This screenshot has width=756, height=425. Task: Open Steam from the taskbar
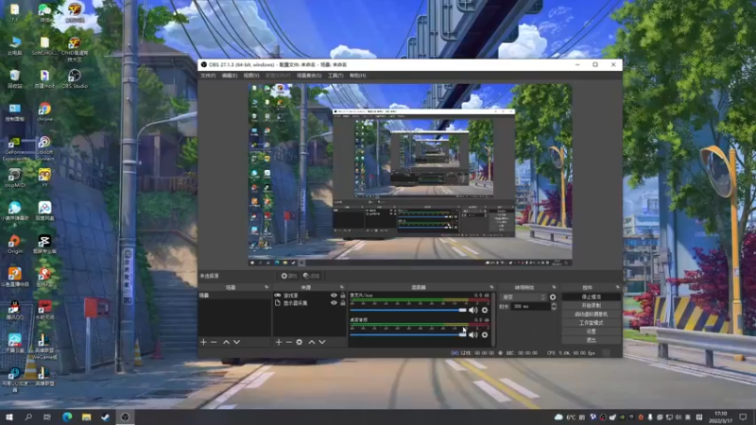coord(106,416)
